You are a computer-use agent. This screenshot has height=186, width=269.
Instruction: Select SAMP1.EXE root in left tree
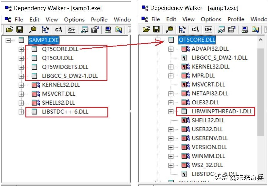click(x=44, y=40)
